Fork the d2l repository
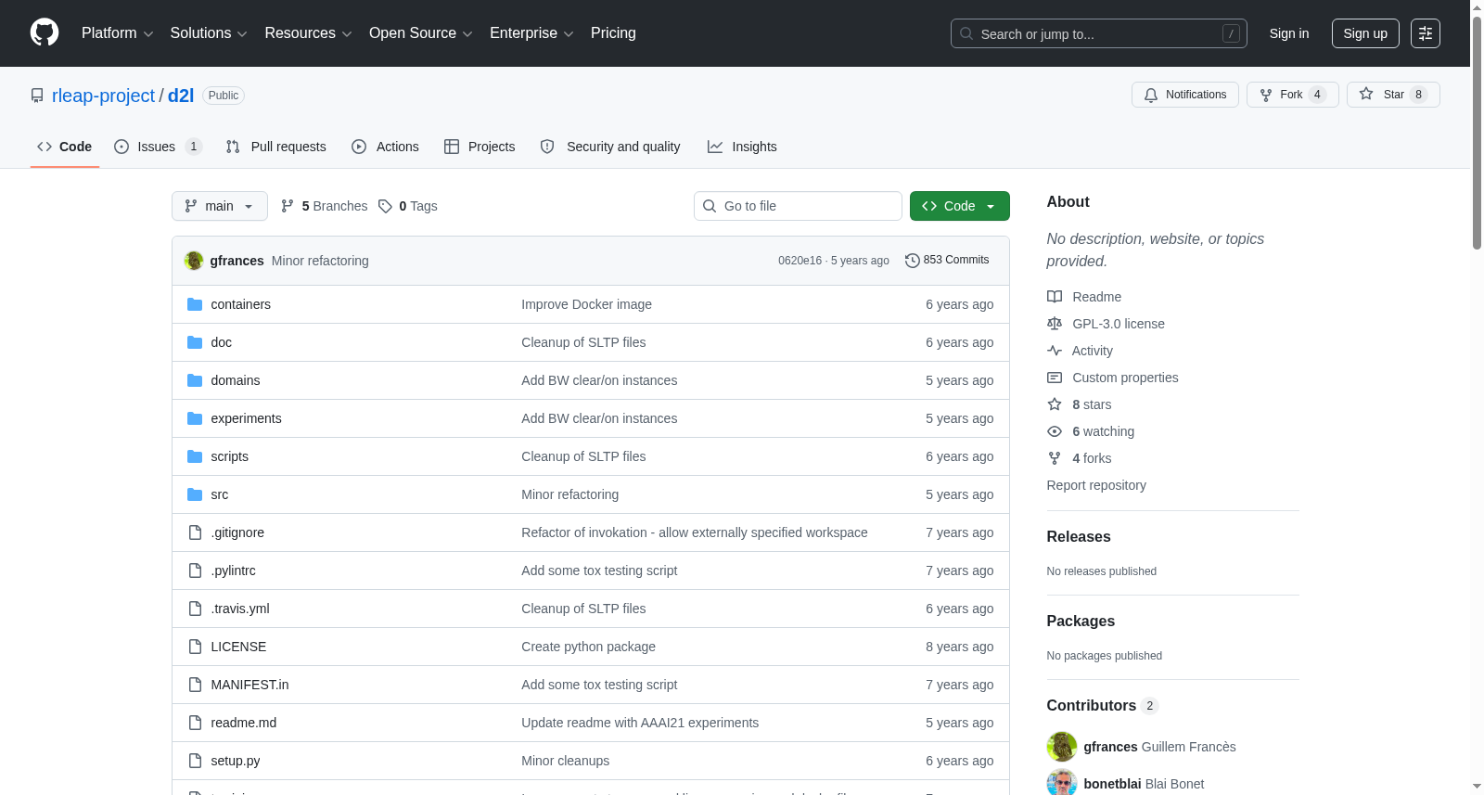1484x795 pixels. tap(1293, 95)
